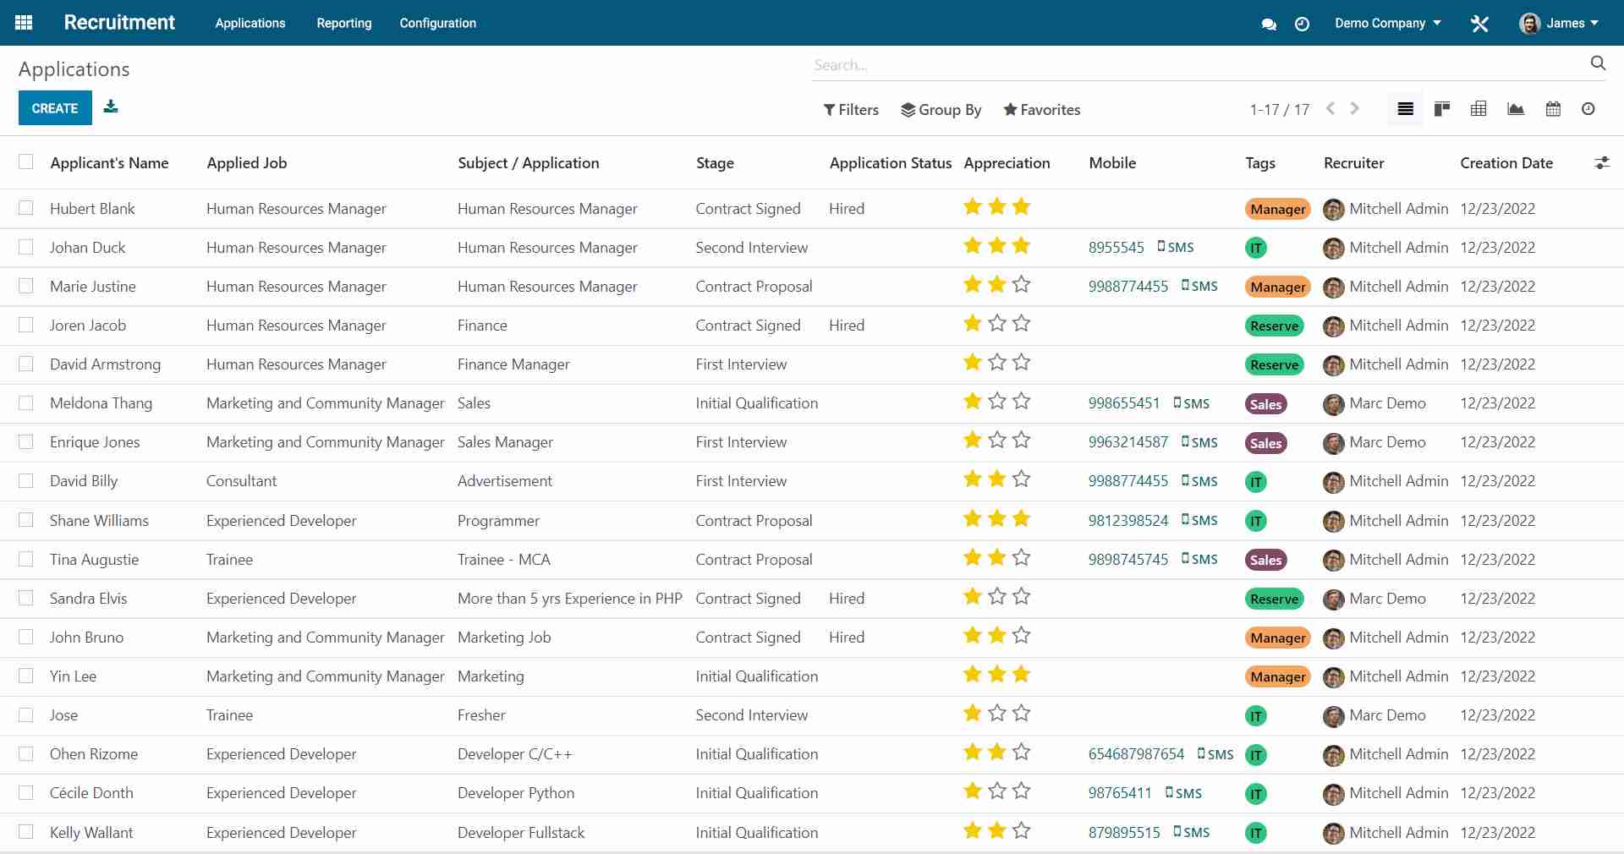
Task: Expand the Filters dropdown
Action: 851,110
